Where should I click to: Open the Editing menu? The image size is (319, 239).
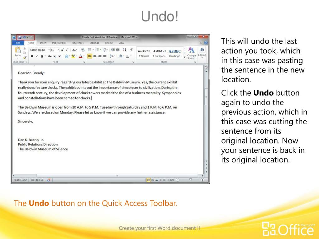(202, 53)
